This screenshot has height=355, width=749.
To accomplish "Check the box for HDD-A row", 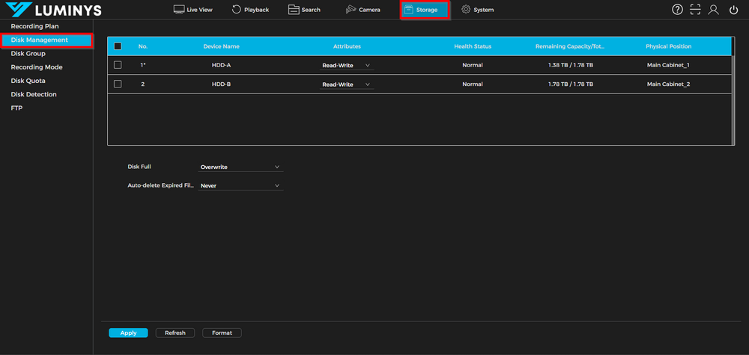I will (118, 65).
